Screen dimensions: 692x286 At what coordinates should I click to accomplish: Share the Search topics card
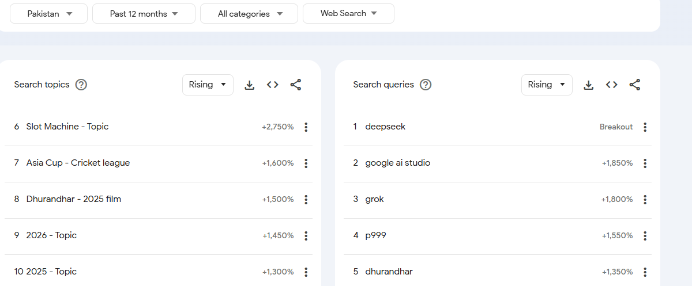tap(296, 85)
